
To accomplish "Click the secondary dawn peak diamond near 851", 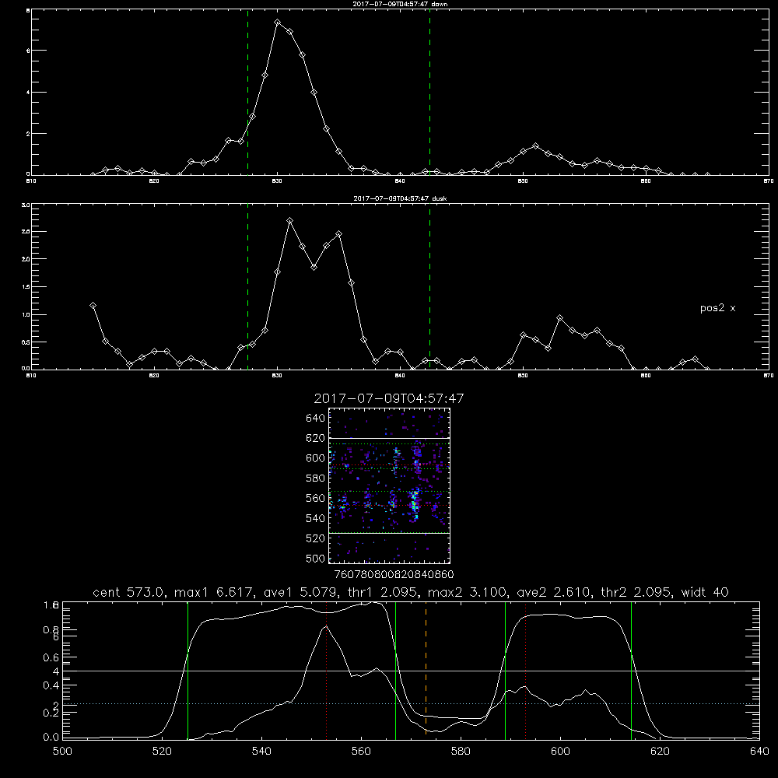I will pyautogui.click(x=535, y=146).
